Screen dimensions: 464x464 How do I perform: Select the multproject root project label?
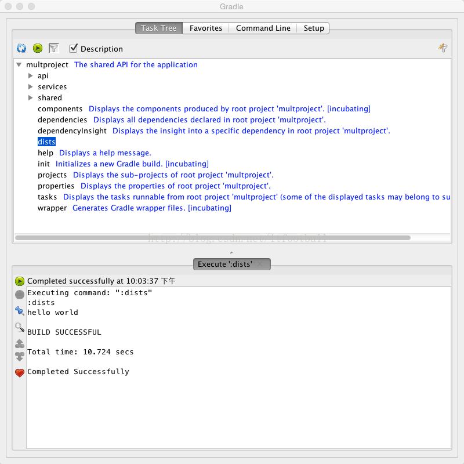click(47, 64)
